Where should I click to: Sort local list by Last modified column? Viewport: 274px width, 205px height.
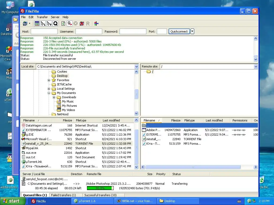(111, 120)
